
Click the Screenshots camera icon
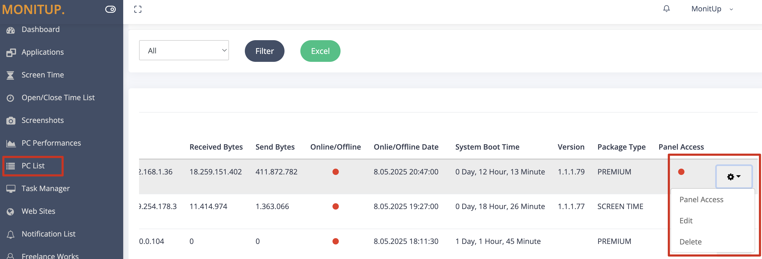tap(11, 121)
